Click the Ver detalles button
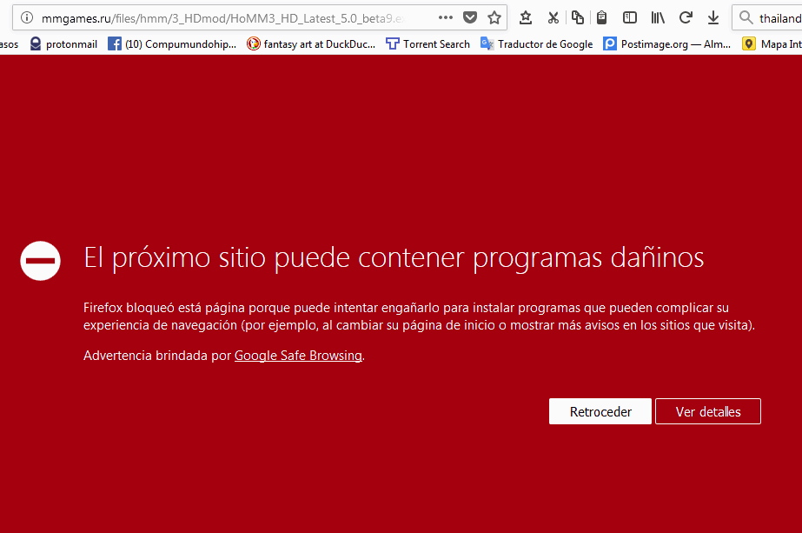This screenshot has width=802, height=533. pyautogui.click(x=708, y=411)
